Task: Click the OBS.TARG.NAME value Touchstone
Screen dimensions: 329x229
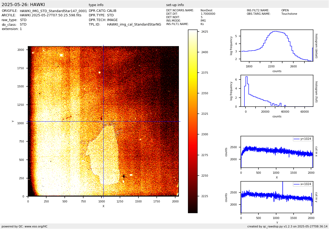Action: (289, 14)
